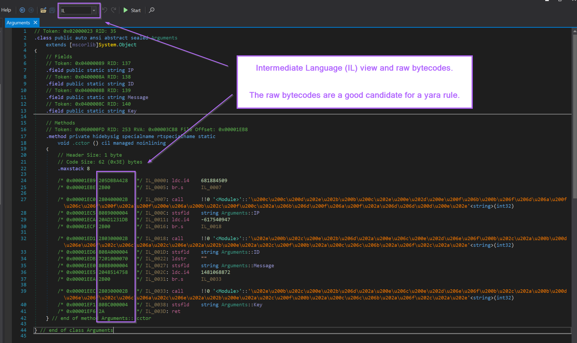The height and width of the screenshot is (343, 577).
Task: Open the IL language dropdown
Action: 93,10
